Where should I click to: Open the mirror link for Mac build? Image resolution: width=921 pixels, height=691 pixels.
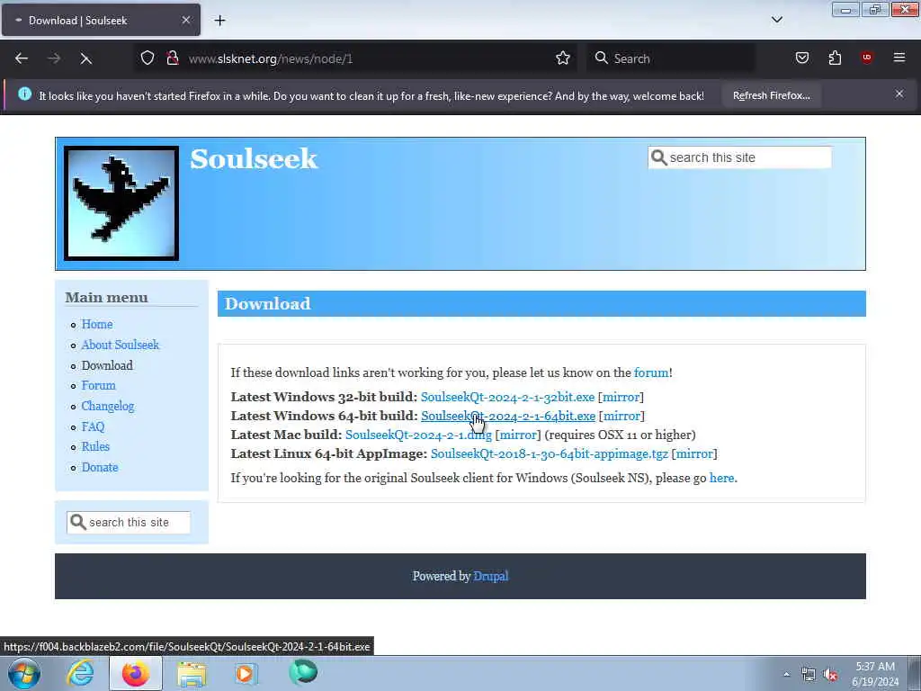(x=518, y=435)
